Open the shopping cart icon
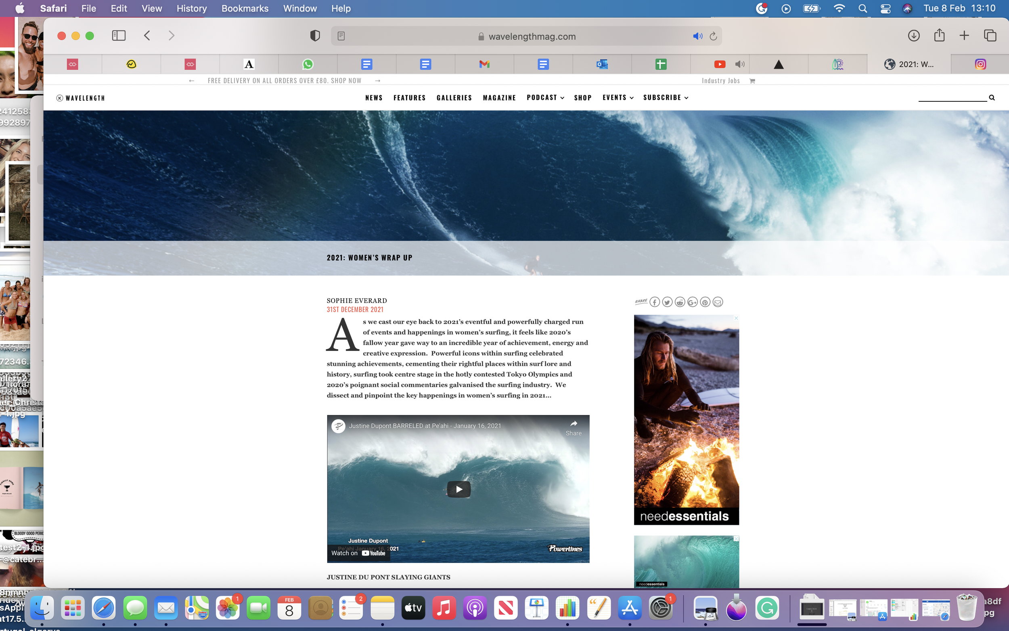Screen dimensions: 1009x631 click(x=752, y=81)
